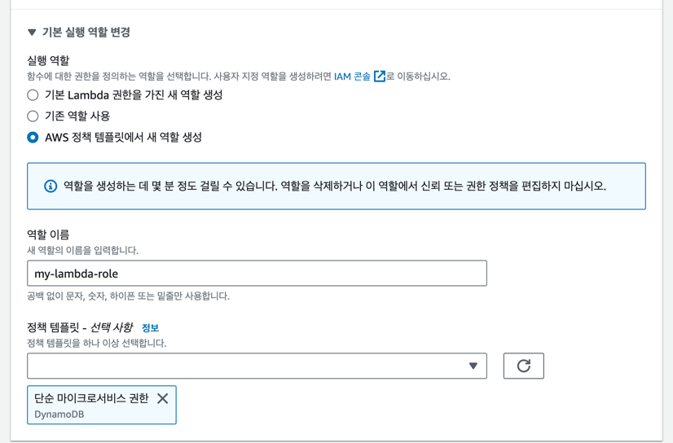The height and width of the screenshot is (443, 673).
Task: Select the 기존 역할 사용 radio option
Action: pos(33,116)
